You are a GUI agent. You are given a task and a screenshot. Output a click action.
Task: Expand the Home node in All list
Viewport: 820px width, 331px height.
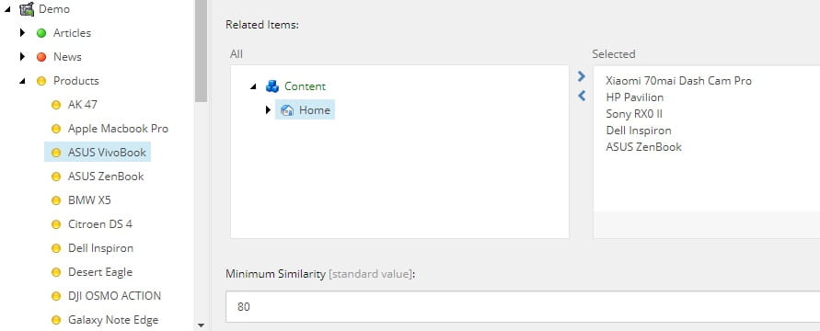click(x=269, y=110)
